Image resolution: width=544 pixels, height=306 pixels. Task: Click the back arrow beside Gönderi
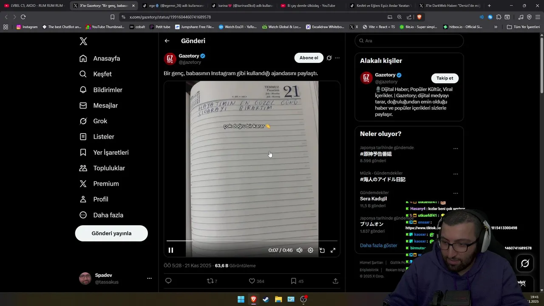(x=167, y=41)
